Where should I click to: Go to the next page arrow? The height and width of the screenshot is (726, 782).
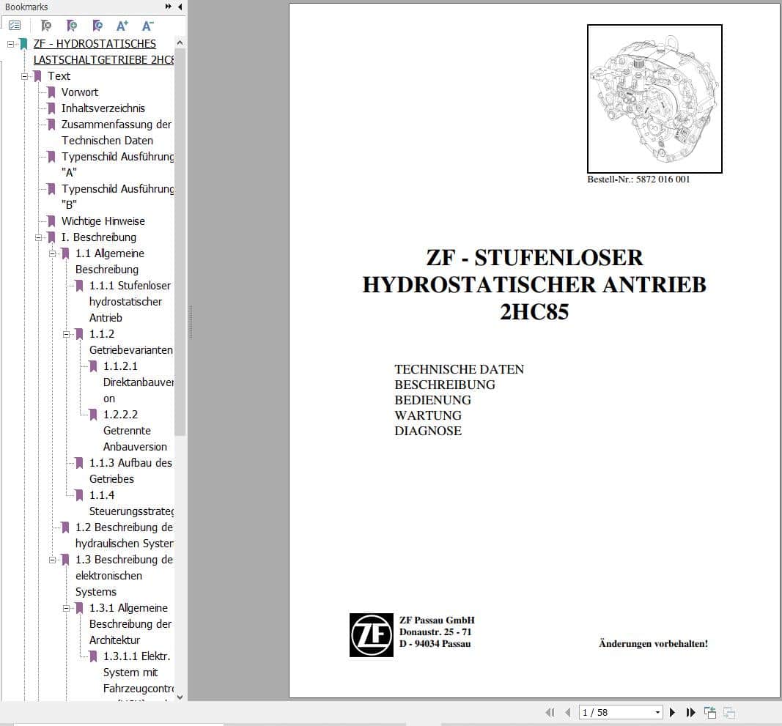coord(672,713)
